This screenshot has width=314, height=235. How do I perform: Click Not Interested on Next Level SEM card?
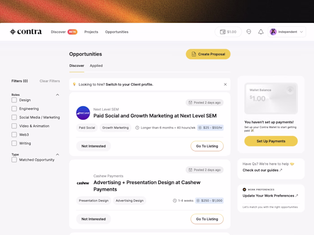93,146
